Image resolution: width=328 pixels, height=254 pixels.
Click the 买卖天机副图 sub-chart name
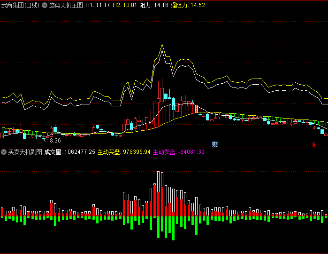tap(25, 152)
